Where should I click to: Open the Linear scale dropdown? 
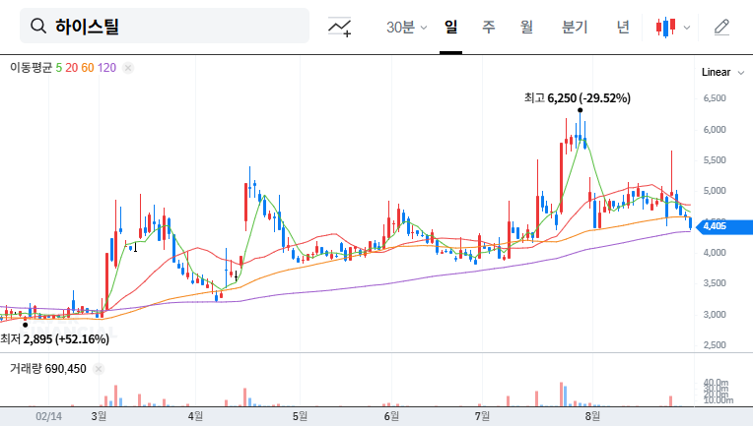coord(722,73)
